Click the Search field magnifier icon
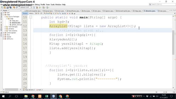 pos(150,4)
